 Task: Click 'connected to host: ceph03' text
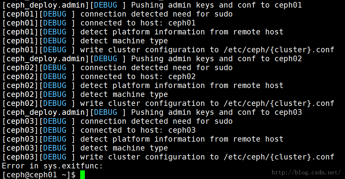(138, 130)
